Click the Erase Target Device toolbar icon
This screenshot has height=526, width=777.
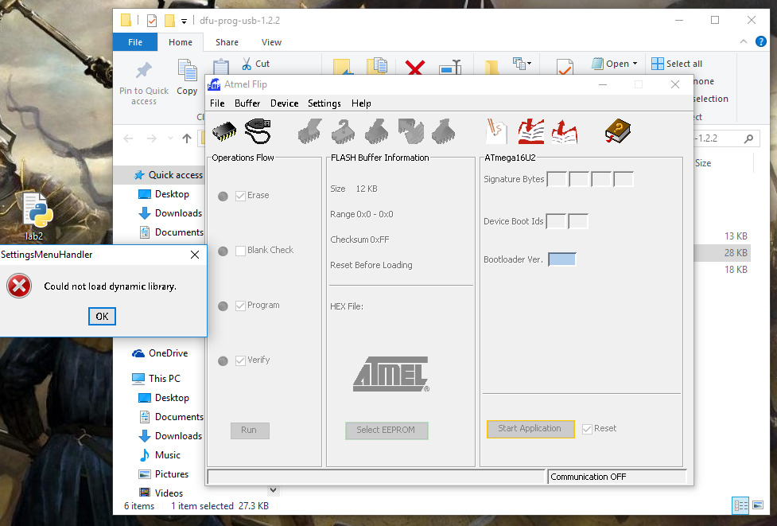310,131
